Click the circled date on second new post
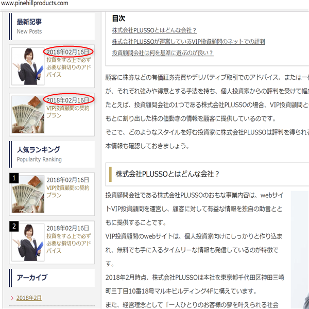 pyautogui.click(x=68, y=99)
